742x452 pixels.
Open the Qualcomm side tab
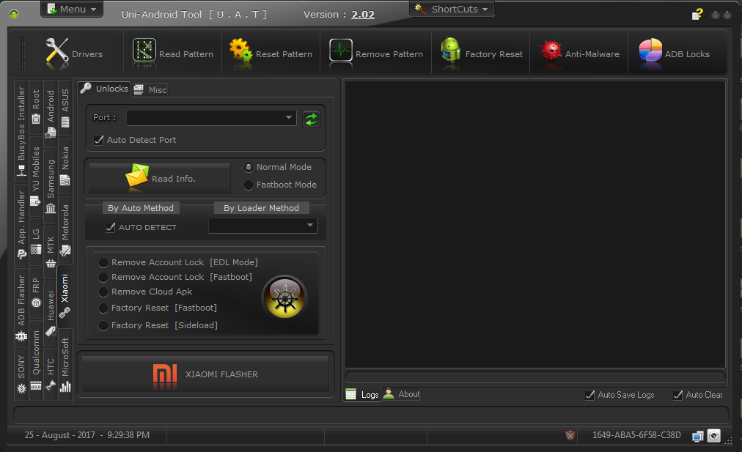36,360
